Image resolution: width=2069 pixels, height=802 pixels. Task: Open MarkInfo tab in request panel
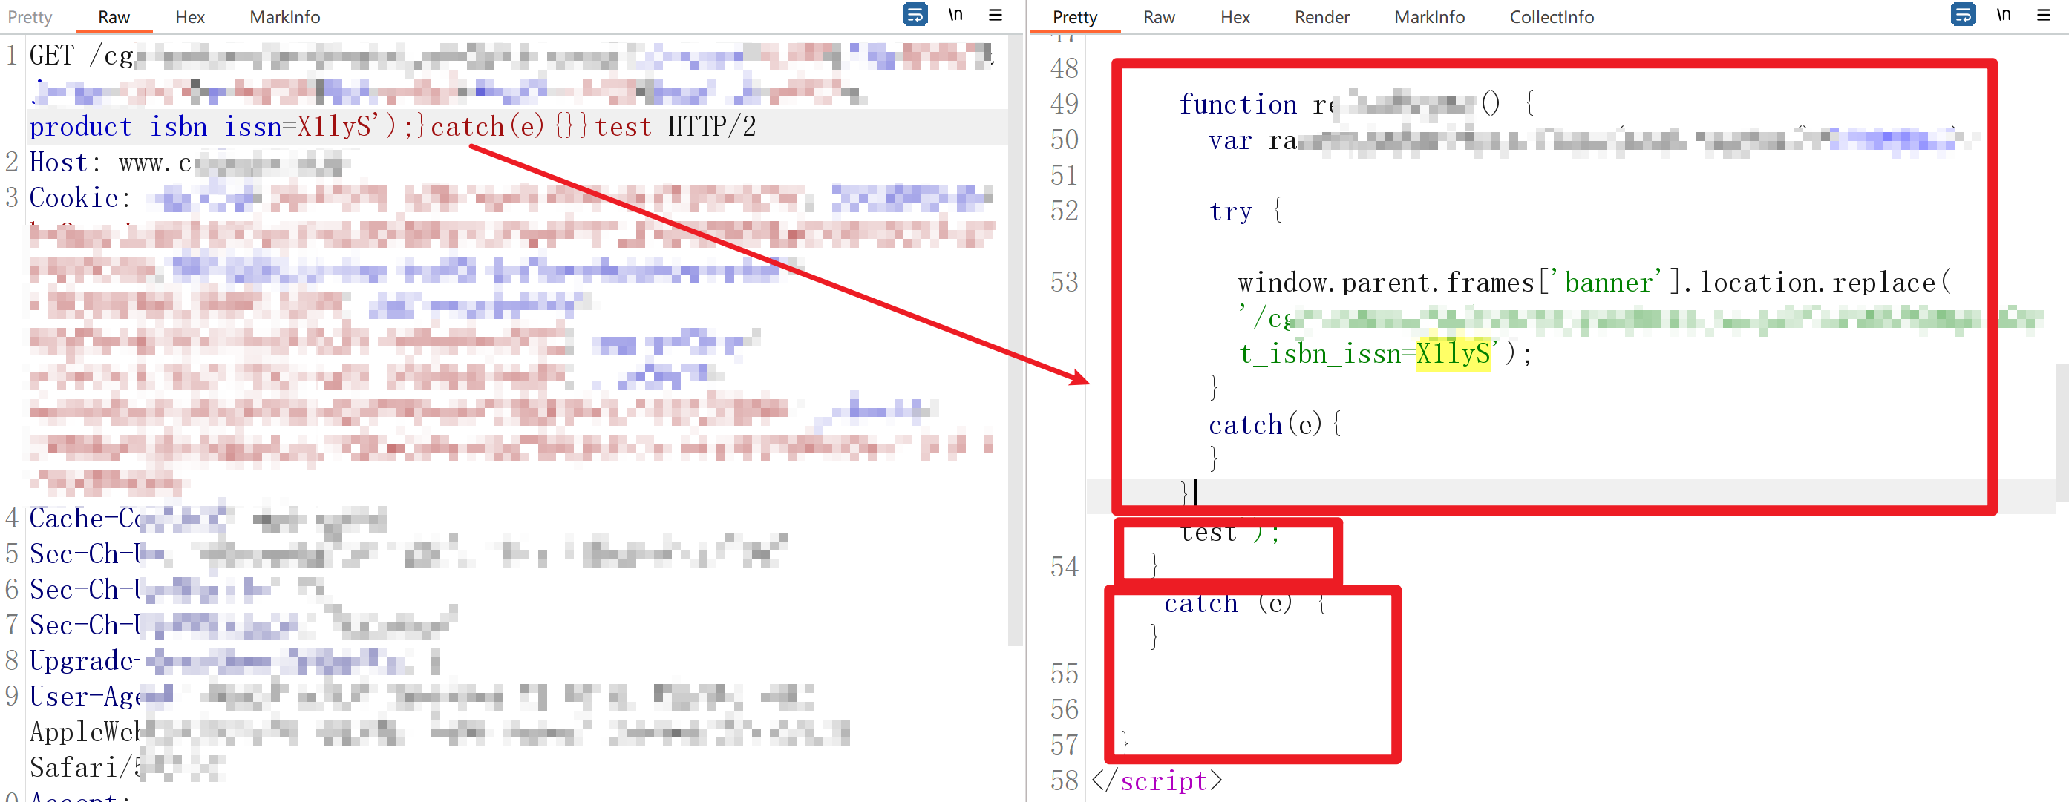pyautogui.click(x=284, y=17)
